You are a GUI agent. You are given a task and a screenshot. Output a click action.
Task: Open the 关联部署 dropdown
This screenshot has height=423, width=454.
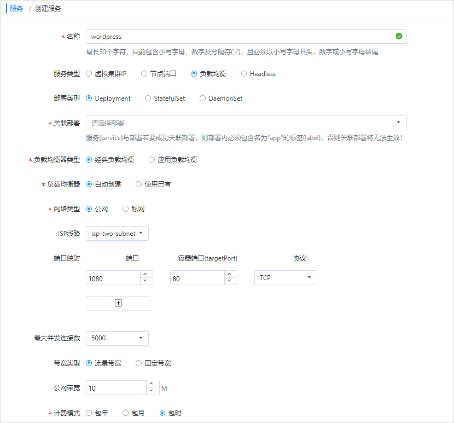[x=246, y=123]
